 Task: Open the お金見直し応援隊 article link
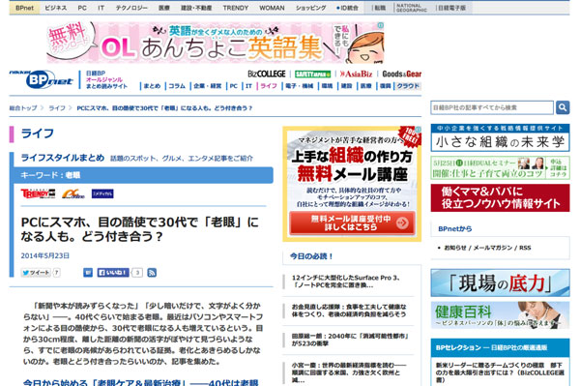point(349,311)
